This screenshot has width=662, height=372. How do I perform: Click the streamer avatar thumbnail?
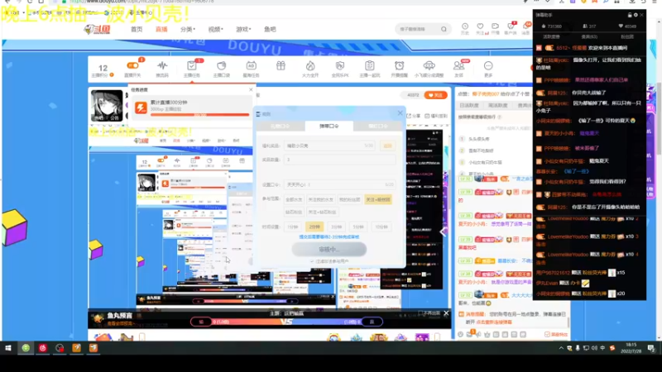[x=107, y=106]
